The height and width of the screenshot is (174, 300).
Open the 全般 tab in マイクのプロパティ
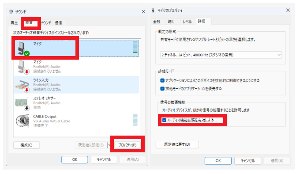(x=157, y=22)
